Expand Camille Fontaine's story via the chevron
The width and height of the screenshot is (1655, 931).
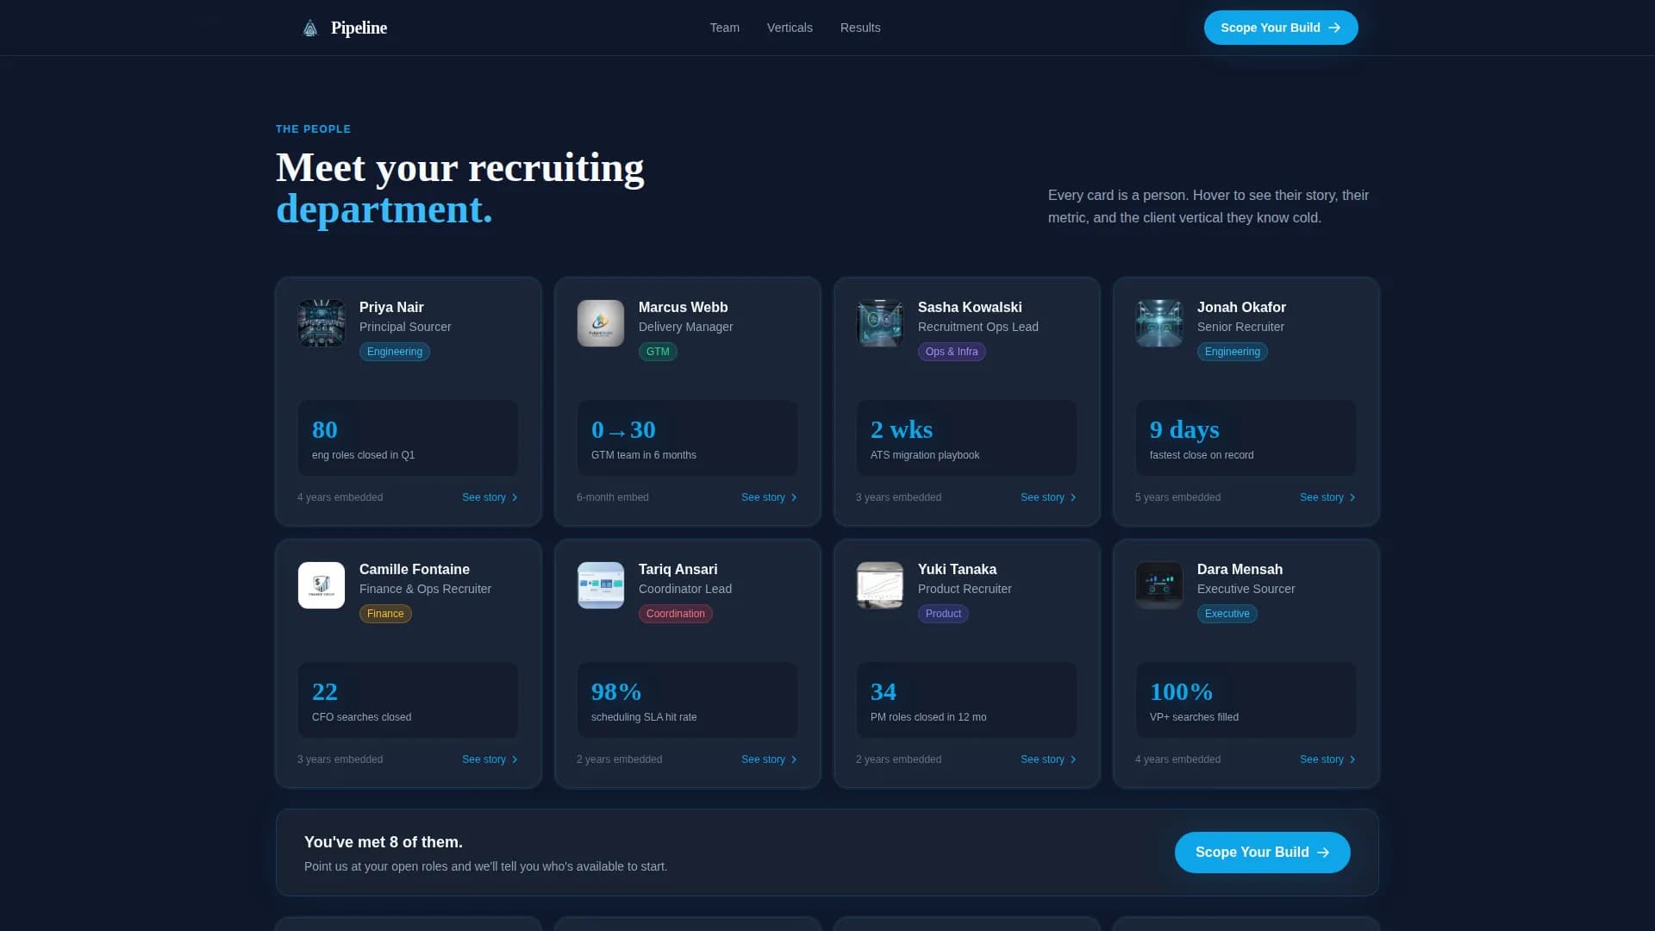coord(515,759)
